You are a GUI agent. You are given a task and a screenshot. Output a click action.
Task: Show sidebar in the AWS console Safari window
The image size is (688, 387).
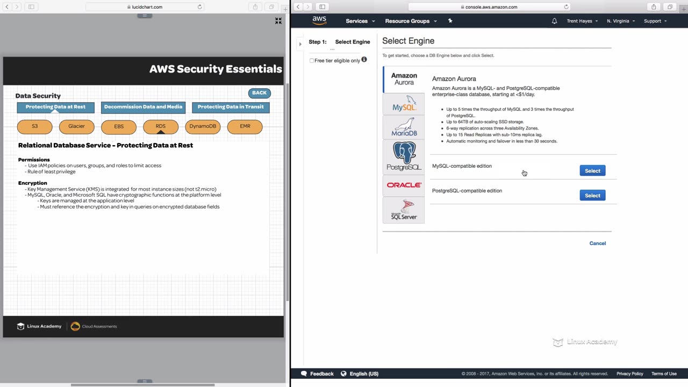click(x=322, y=7)
